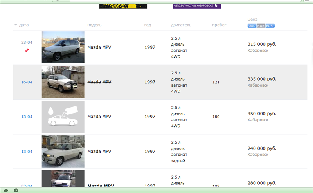Open the 13-04 listing priced 350 000 руб.
The width and height of the screenshot is (313, 193).
[x=27, y=117]
